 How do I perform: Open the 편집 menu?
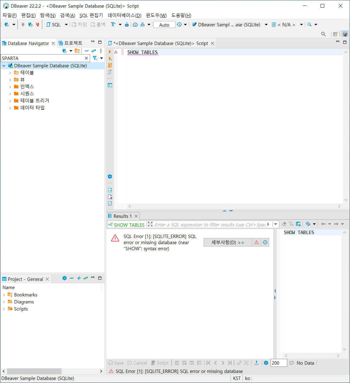(x=28, y=15)
